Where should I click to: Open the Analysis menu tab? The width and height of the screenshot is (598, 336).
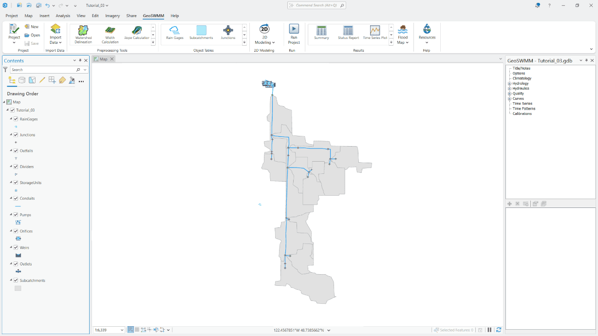(63, 16)
